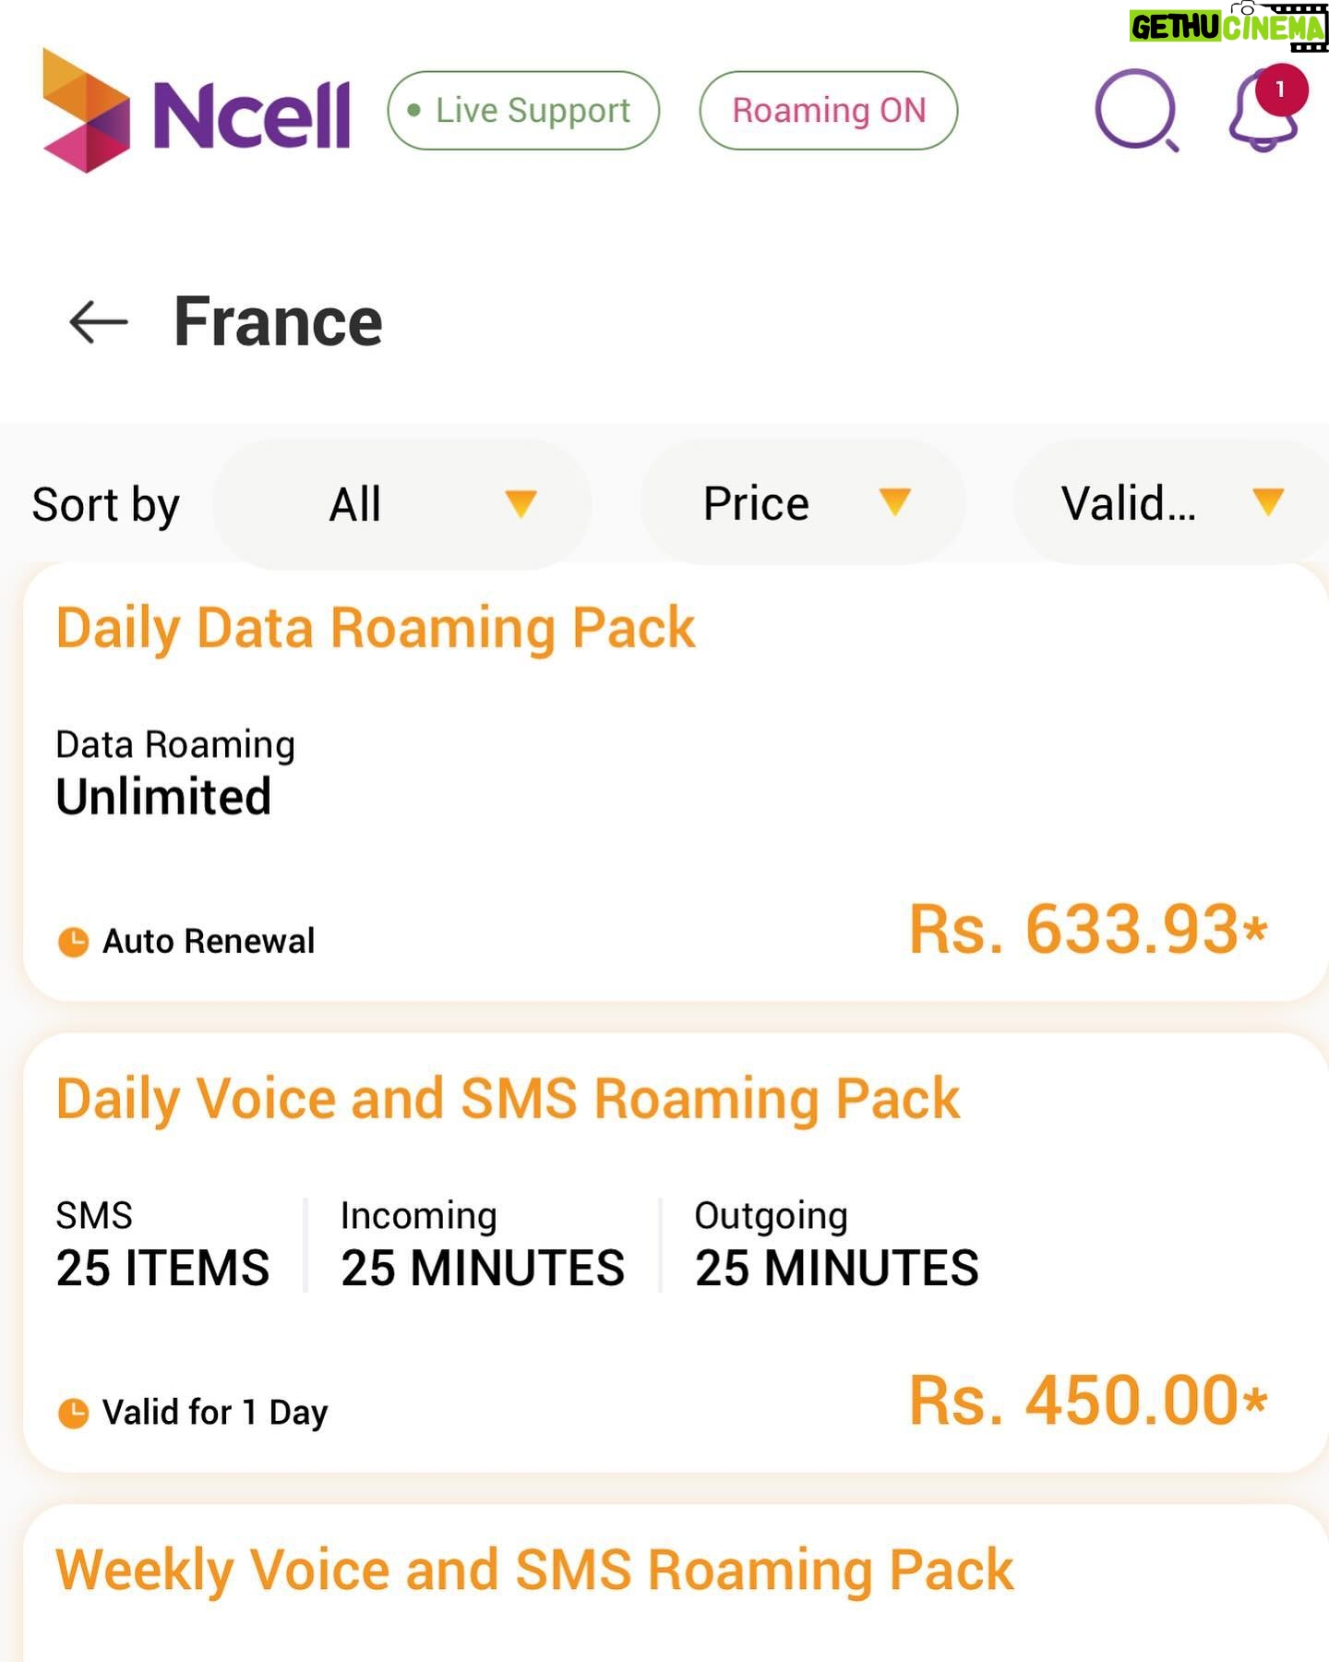Go back using the arrow beside France
The image size is (1329, 1662).
[98, 322]
